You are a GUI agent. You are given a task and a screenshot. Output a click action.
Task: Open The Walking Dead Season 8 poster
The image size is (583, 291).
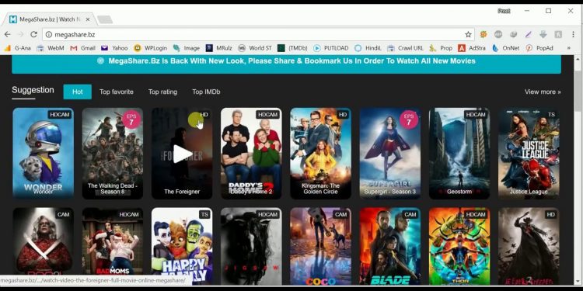112,154
